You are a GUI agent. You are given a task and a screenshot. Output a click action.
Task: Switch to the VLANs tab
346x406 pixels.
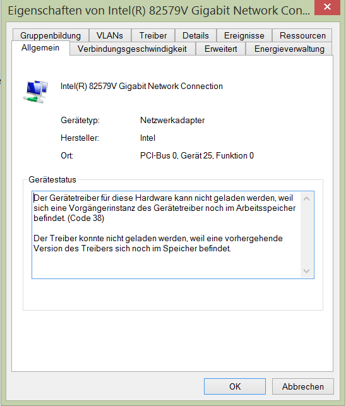110,35
